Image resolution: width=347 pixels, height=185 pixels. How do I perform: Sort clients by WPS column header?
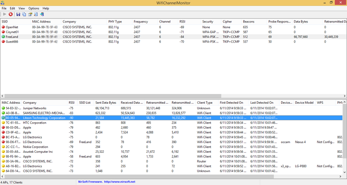[326, 103]
